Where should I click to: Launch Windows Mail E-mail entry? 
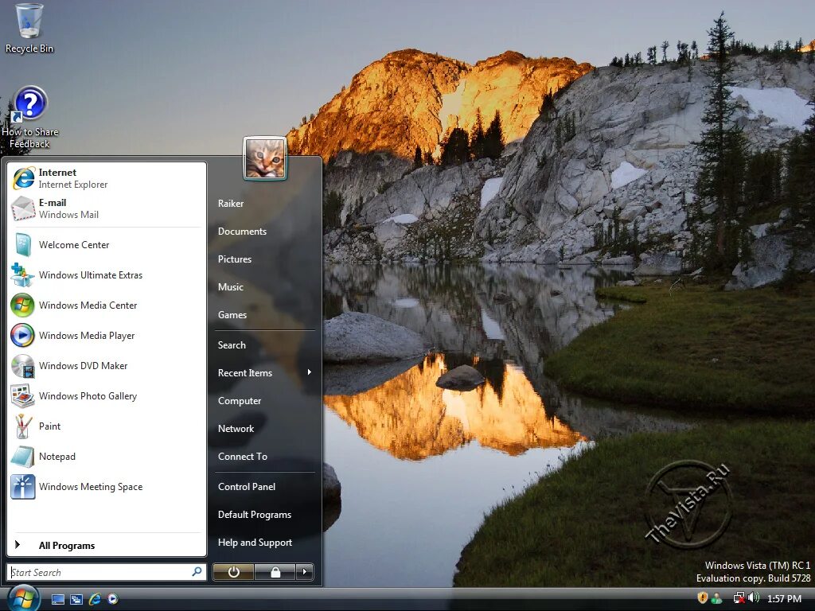tap(107, 208)
